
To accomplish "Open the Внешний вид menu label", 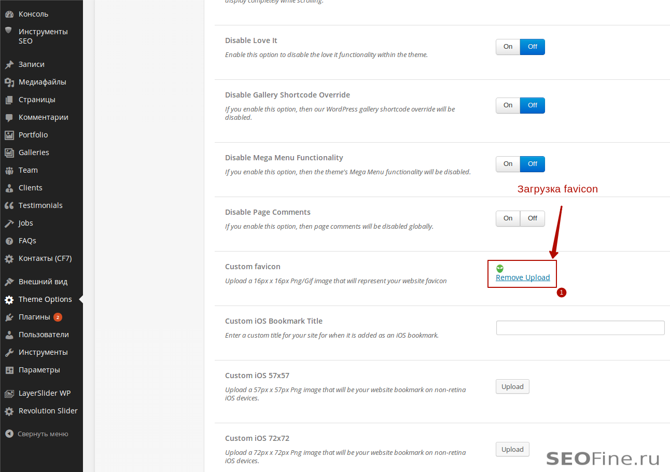I will (x=43, y=282).
